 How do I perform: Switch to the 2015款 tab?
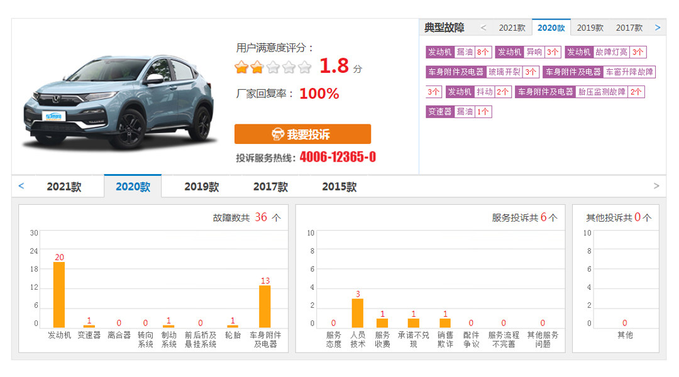click(x=339, y=187)
